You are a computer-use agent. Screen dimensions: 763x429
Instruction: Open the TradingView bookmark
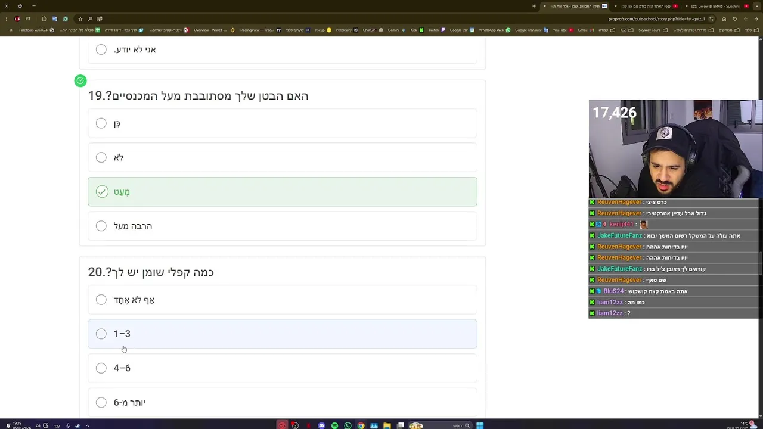(260, 30)
